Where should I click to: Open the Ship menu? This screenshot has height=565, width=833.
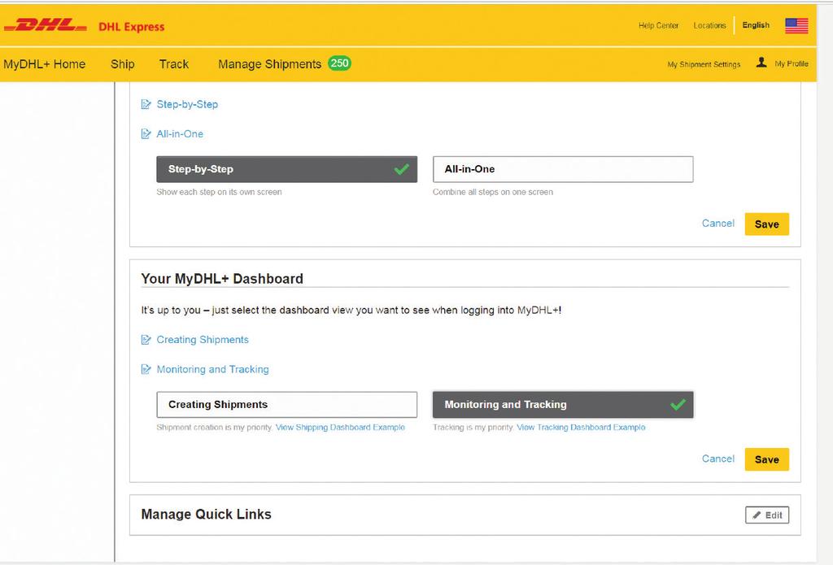[122, 64]
